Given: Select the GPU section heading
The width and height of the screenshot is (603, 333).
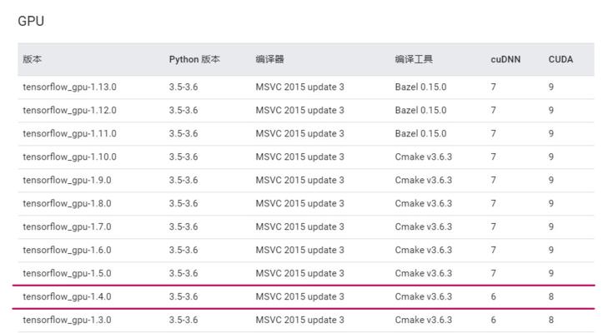Looking at the screenshot, I should click(x=31, y=21).
